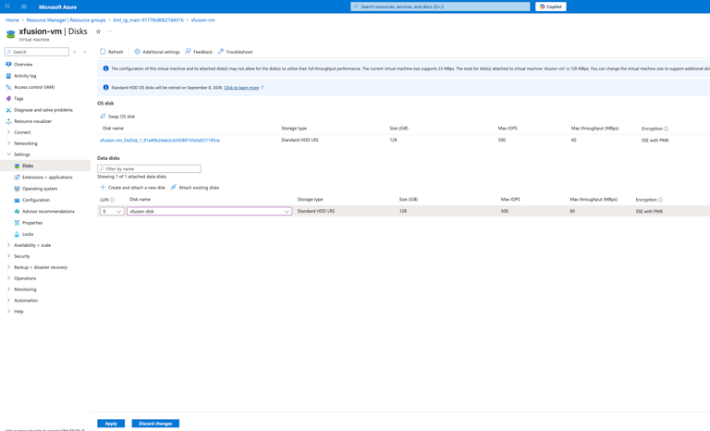Click the kml_rg_main resource group breadcrumb
The image size is (710, 431).
pos(149,20)
